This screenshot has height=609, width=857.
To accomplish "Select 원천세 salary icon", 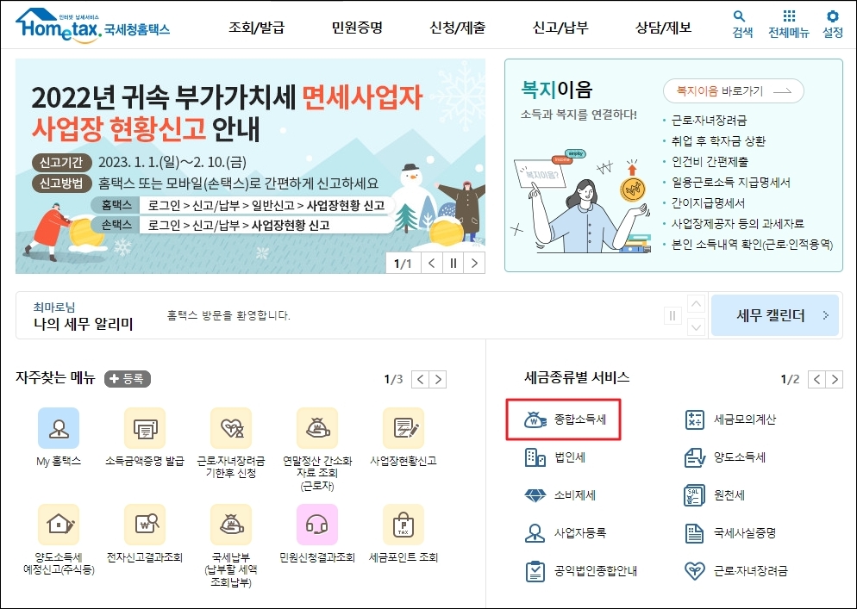I will [x=695, y=495].
